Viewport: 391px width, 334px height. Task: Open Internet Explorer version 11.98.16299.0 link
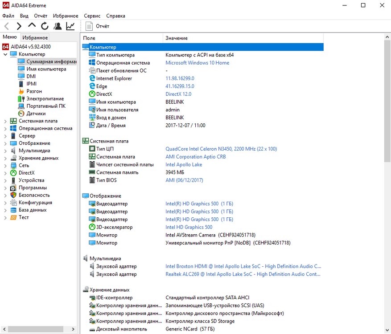(x=180, y=78)
